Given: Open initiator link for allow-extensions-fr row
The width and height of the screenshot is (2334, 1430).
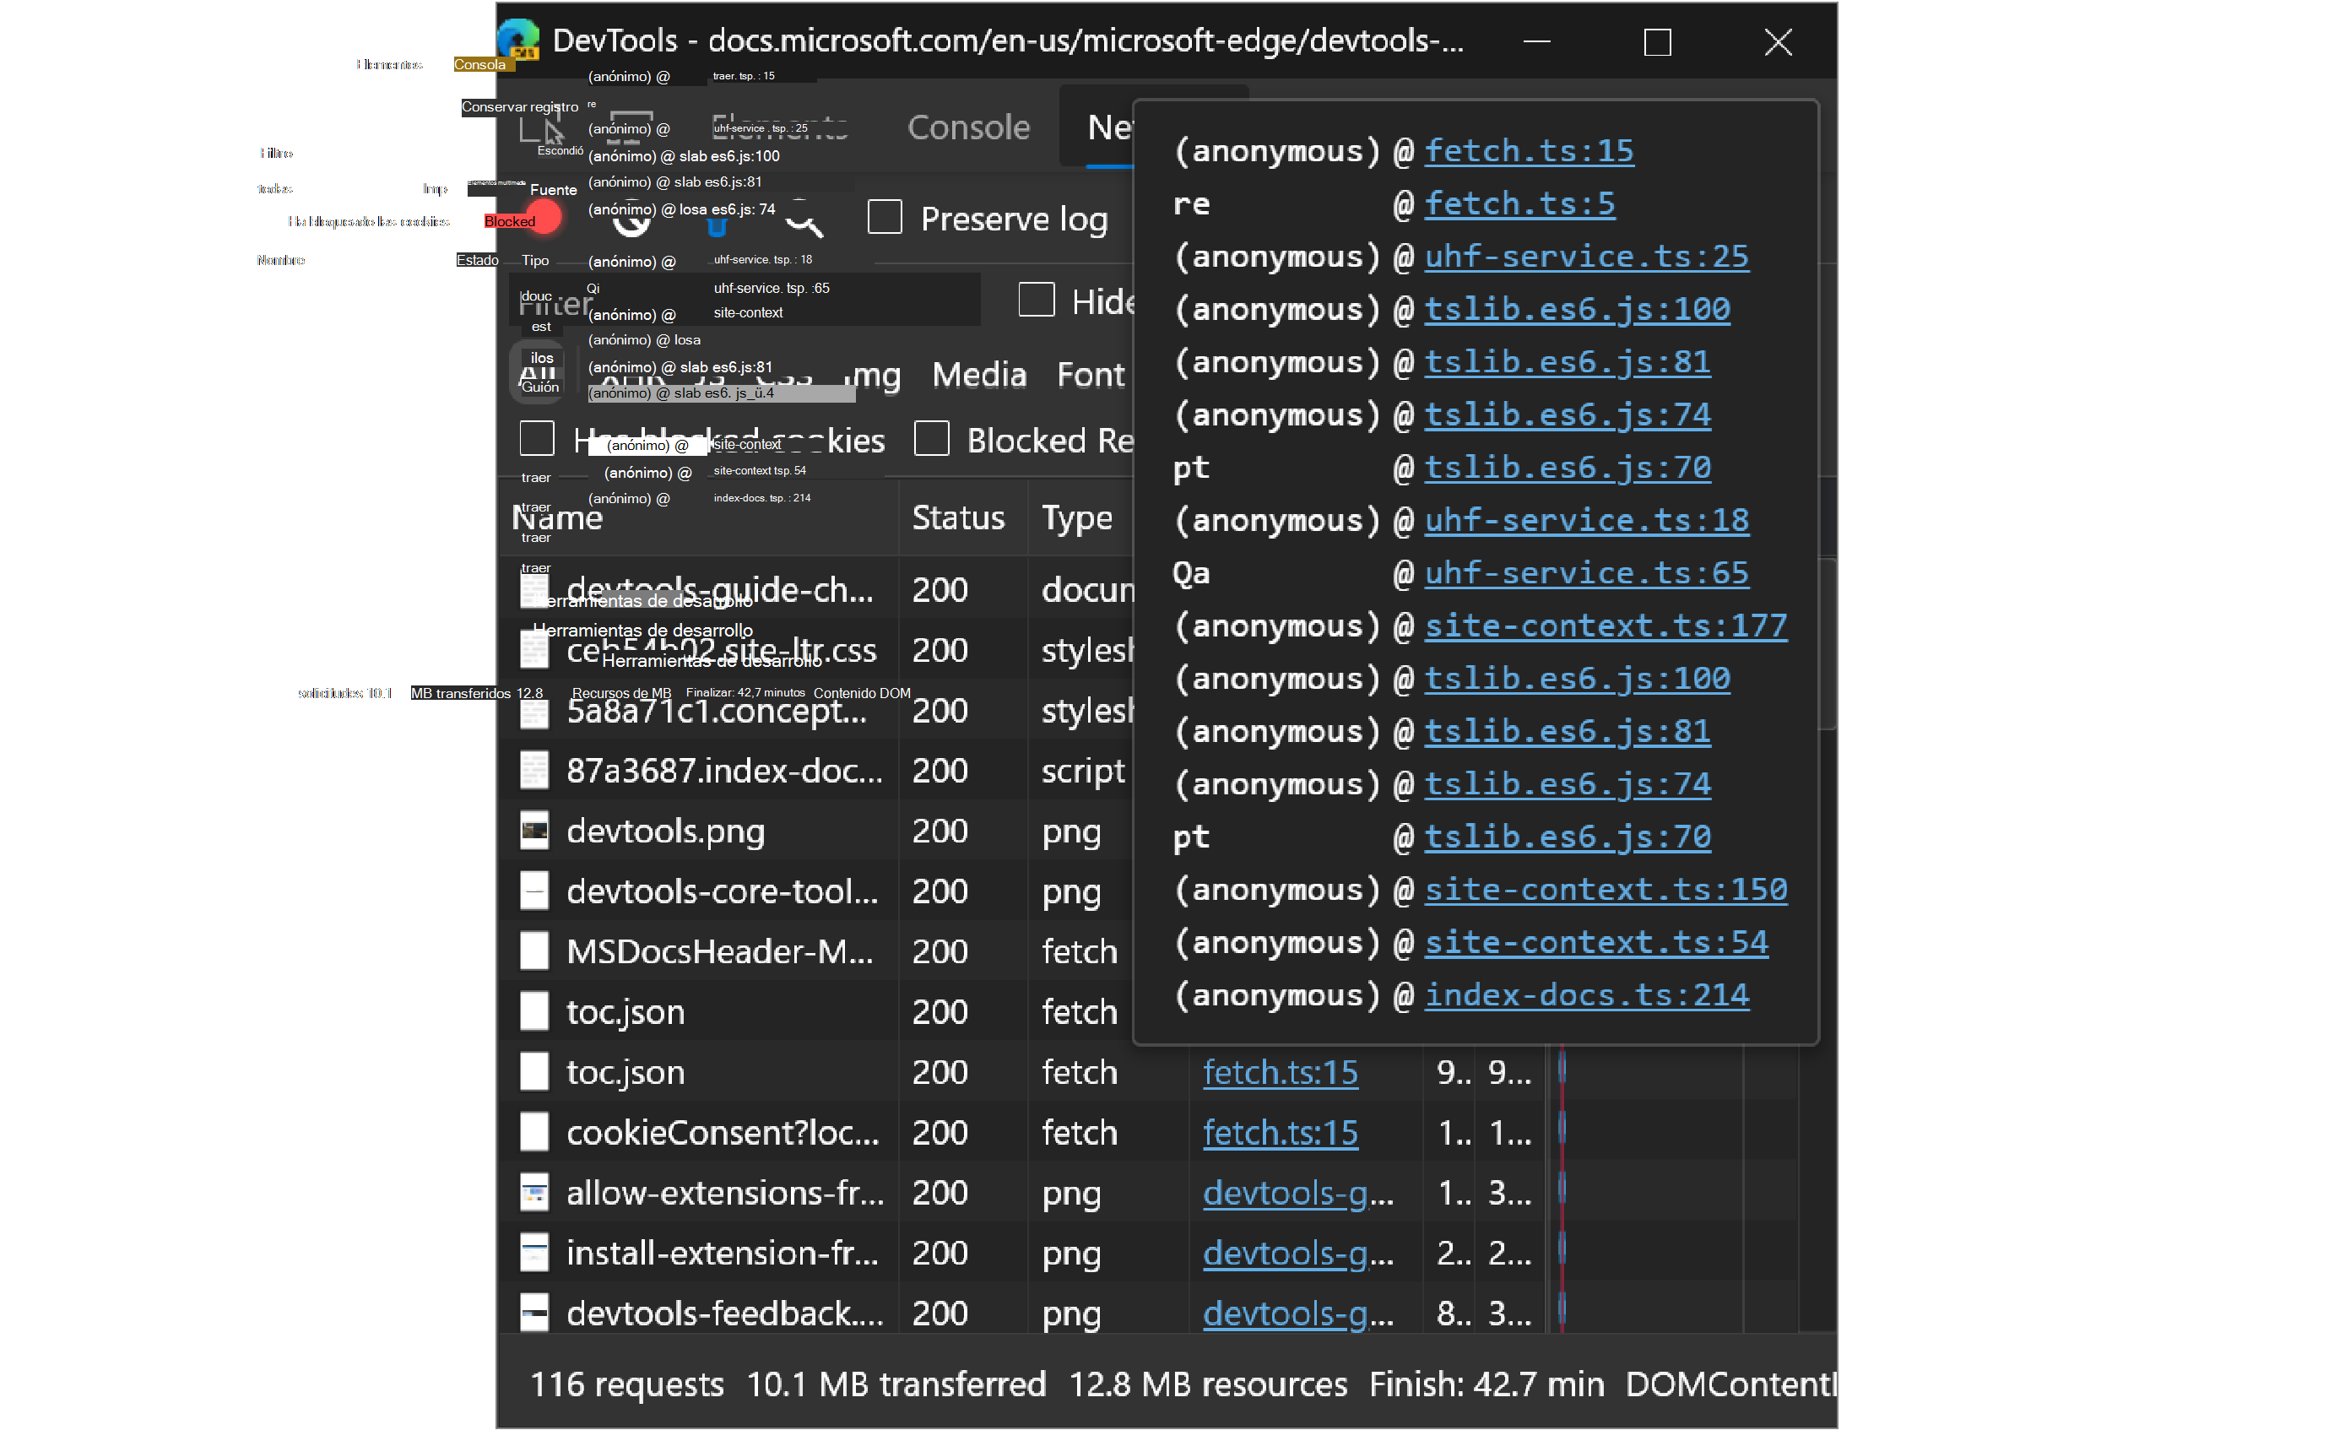Looking at the screenshot, I should 1298,1194.
